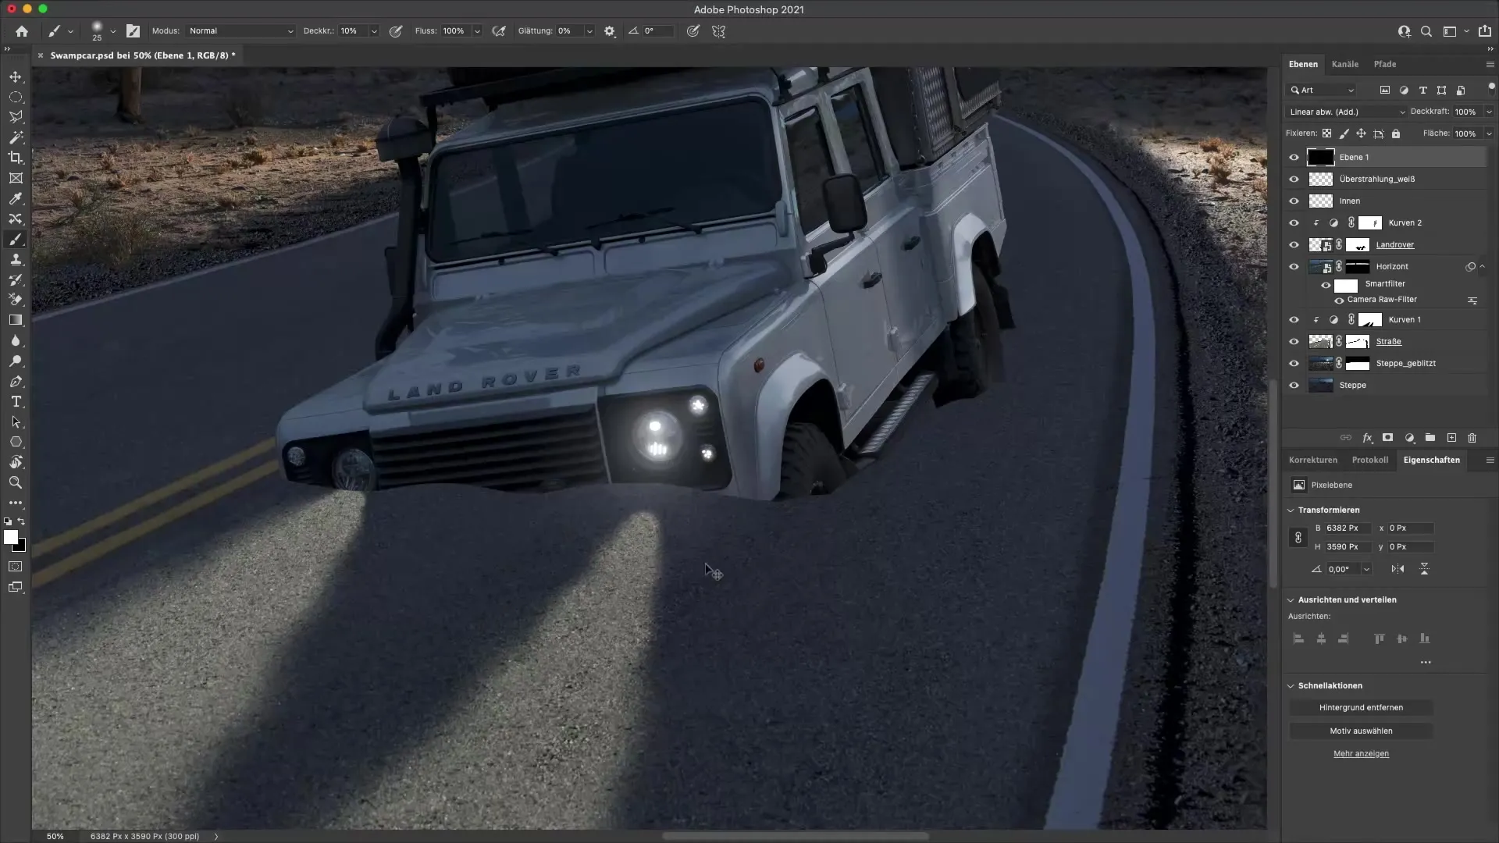This screenshot has height=843, width=1499.
Task: Select the Gradient tool
Action: click(16, 320)
